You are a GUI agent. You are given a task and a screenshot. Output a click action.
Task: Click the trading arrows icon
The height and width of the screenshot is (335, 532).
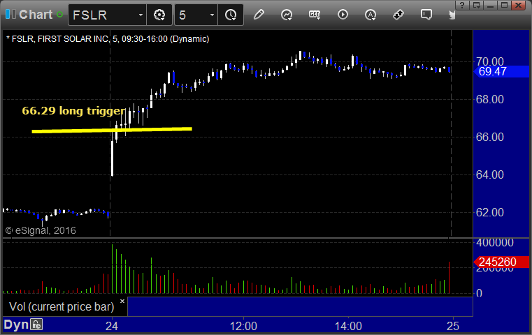coord(398,15)
